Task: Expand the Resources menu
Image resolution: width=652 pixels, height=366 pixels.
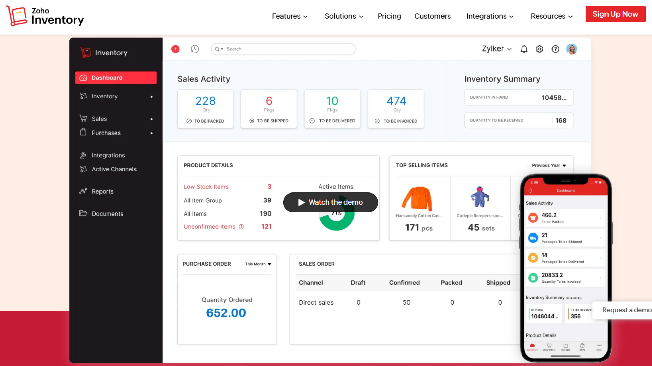Action: pos(552,16)
